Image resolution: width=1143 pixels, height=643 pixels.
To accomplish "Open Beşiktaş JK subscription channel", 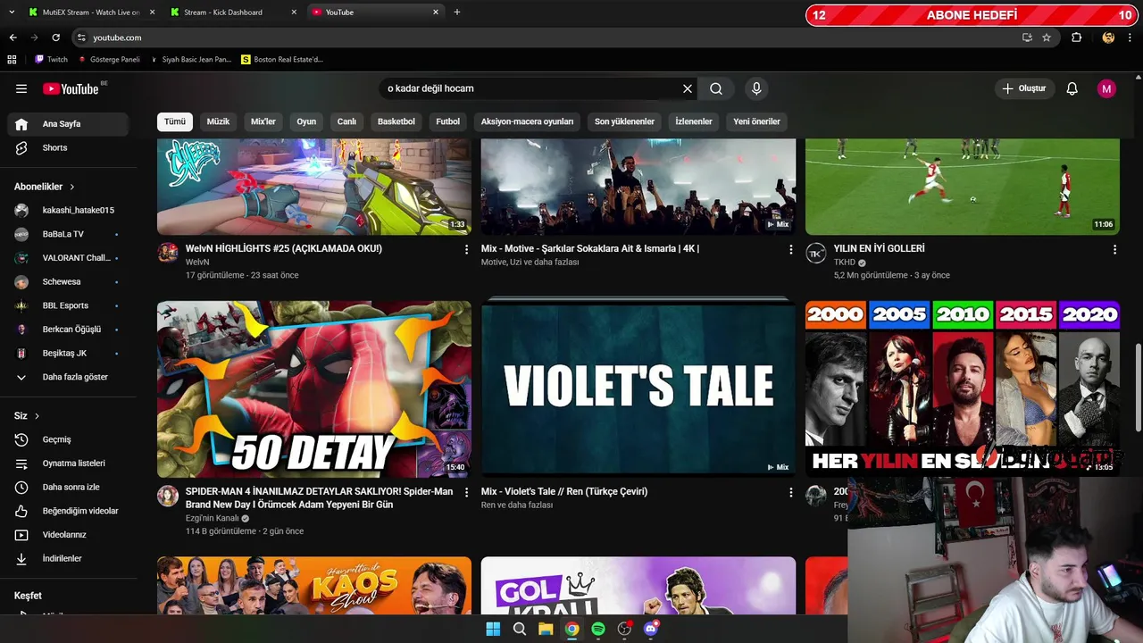I will [x=68, y=353].
